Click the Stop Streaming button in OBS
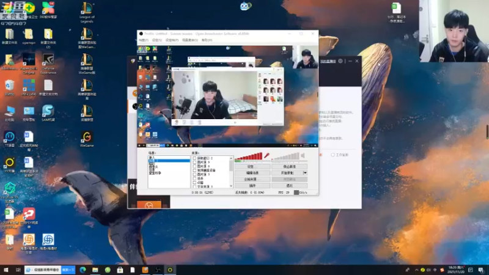489x275 pixels. tap(289, 166)
